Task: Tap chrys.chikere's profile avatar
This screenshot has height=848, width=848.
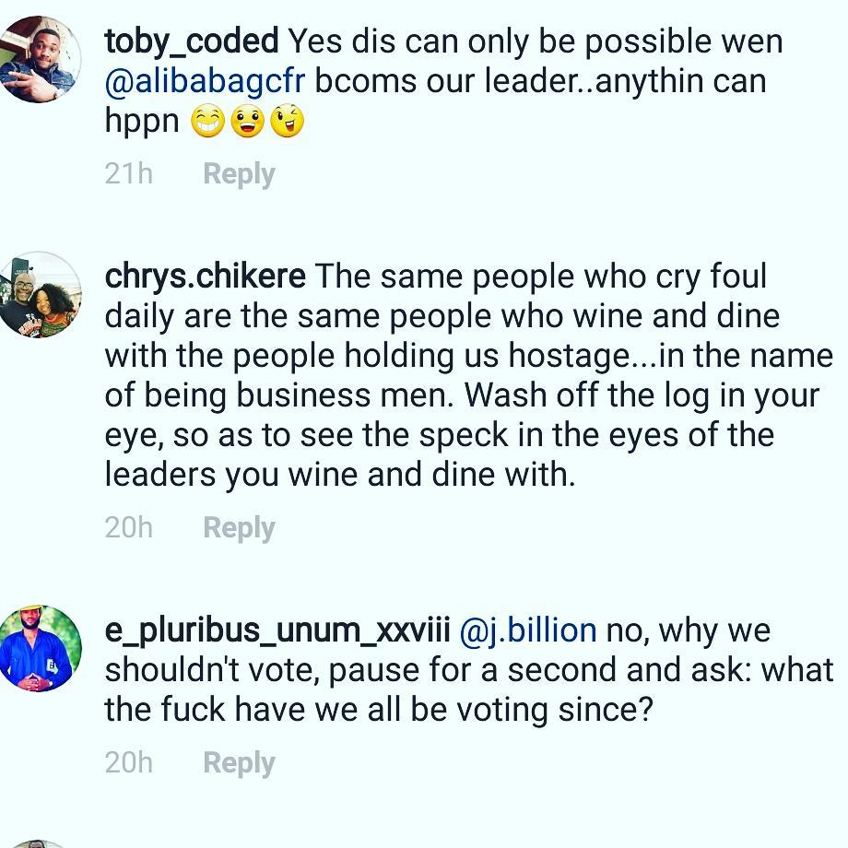Action: point(39,294)
